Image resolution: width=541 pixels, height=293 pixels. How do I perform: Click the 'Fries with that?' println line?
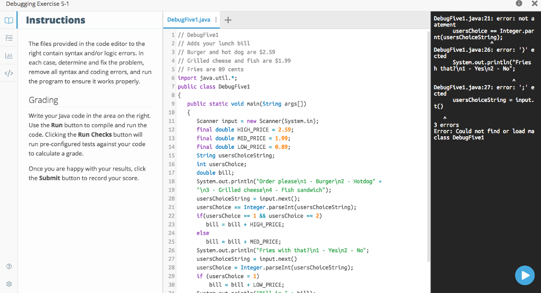[x=283, y=250]
